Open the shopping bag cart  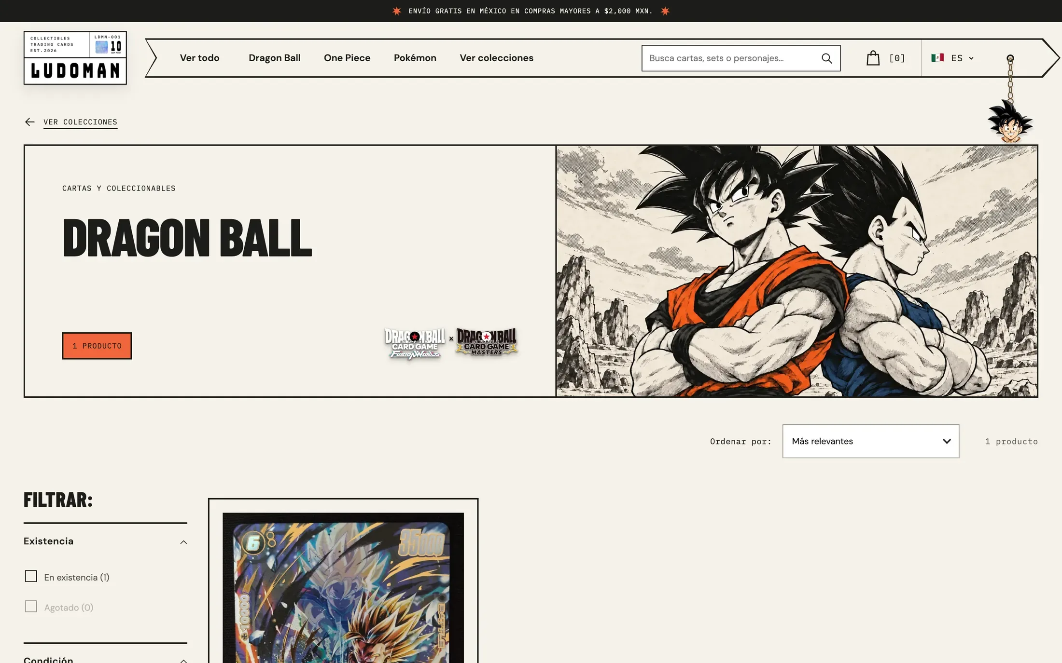(x=873, y=58)
